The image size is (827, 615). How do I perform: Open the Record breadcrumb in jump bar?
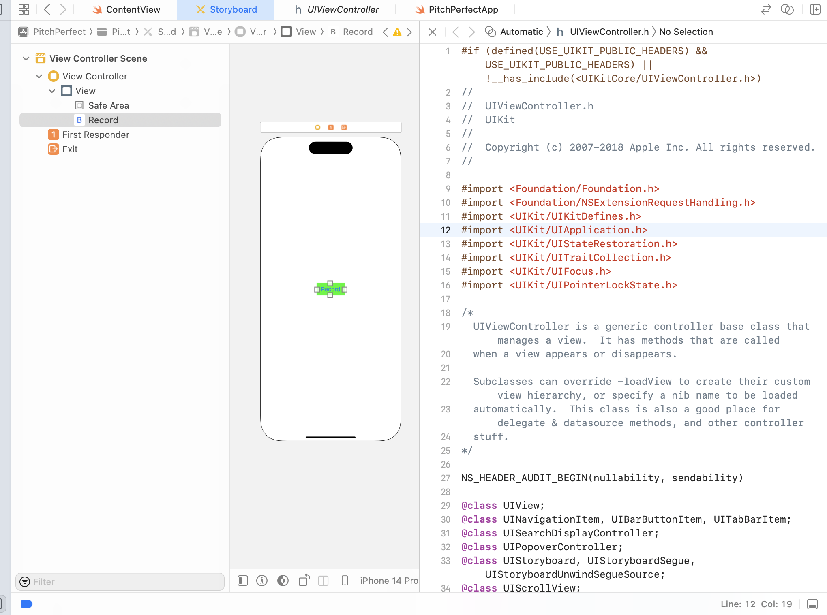coord(351,32)
